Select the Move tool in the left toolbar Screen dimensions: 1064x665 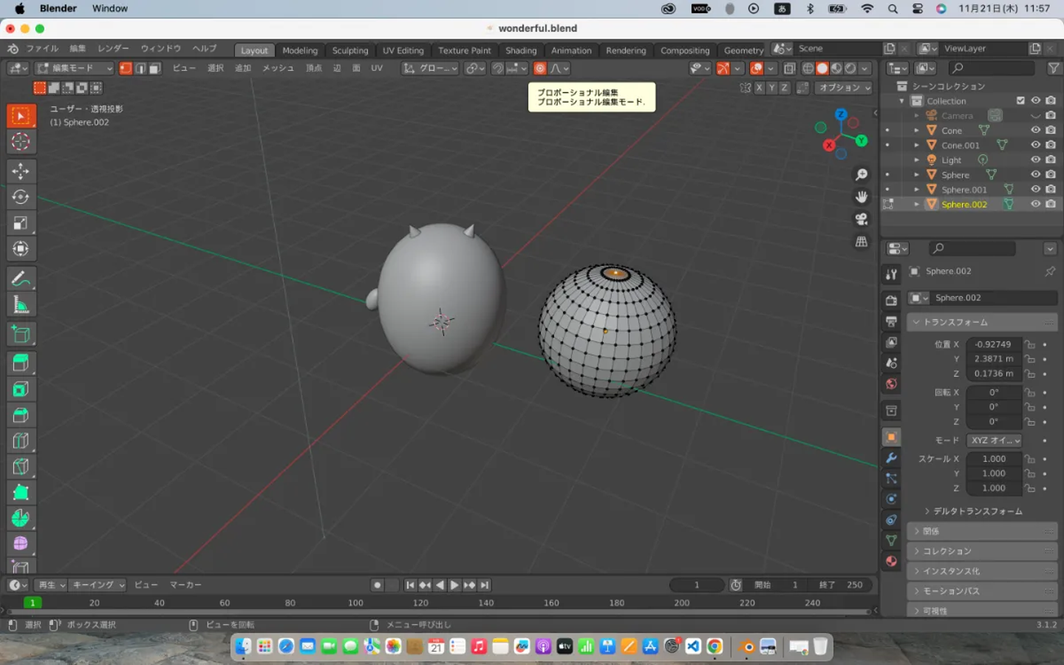tap(21, 171)
